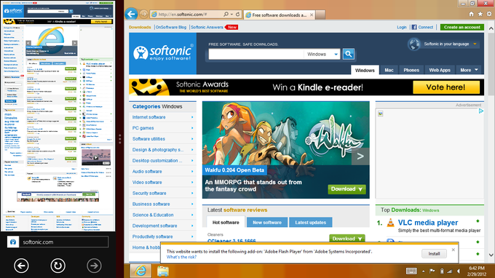495x278 pixels.
Task: Switch to the Latest updates tab
Action: click(310, 222)
